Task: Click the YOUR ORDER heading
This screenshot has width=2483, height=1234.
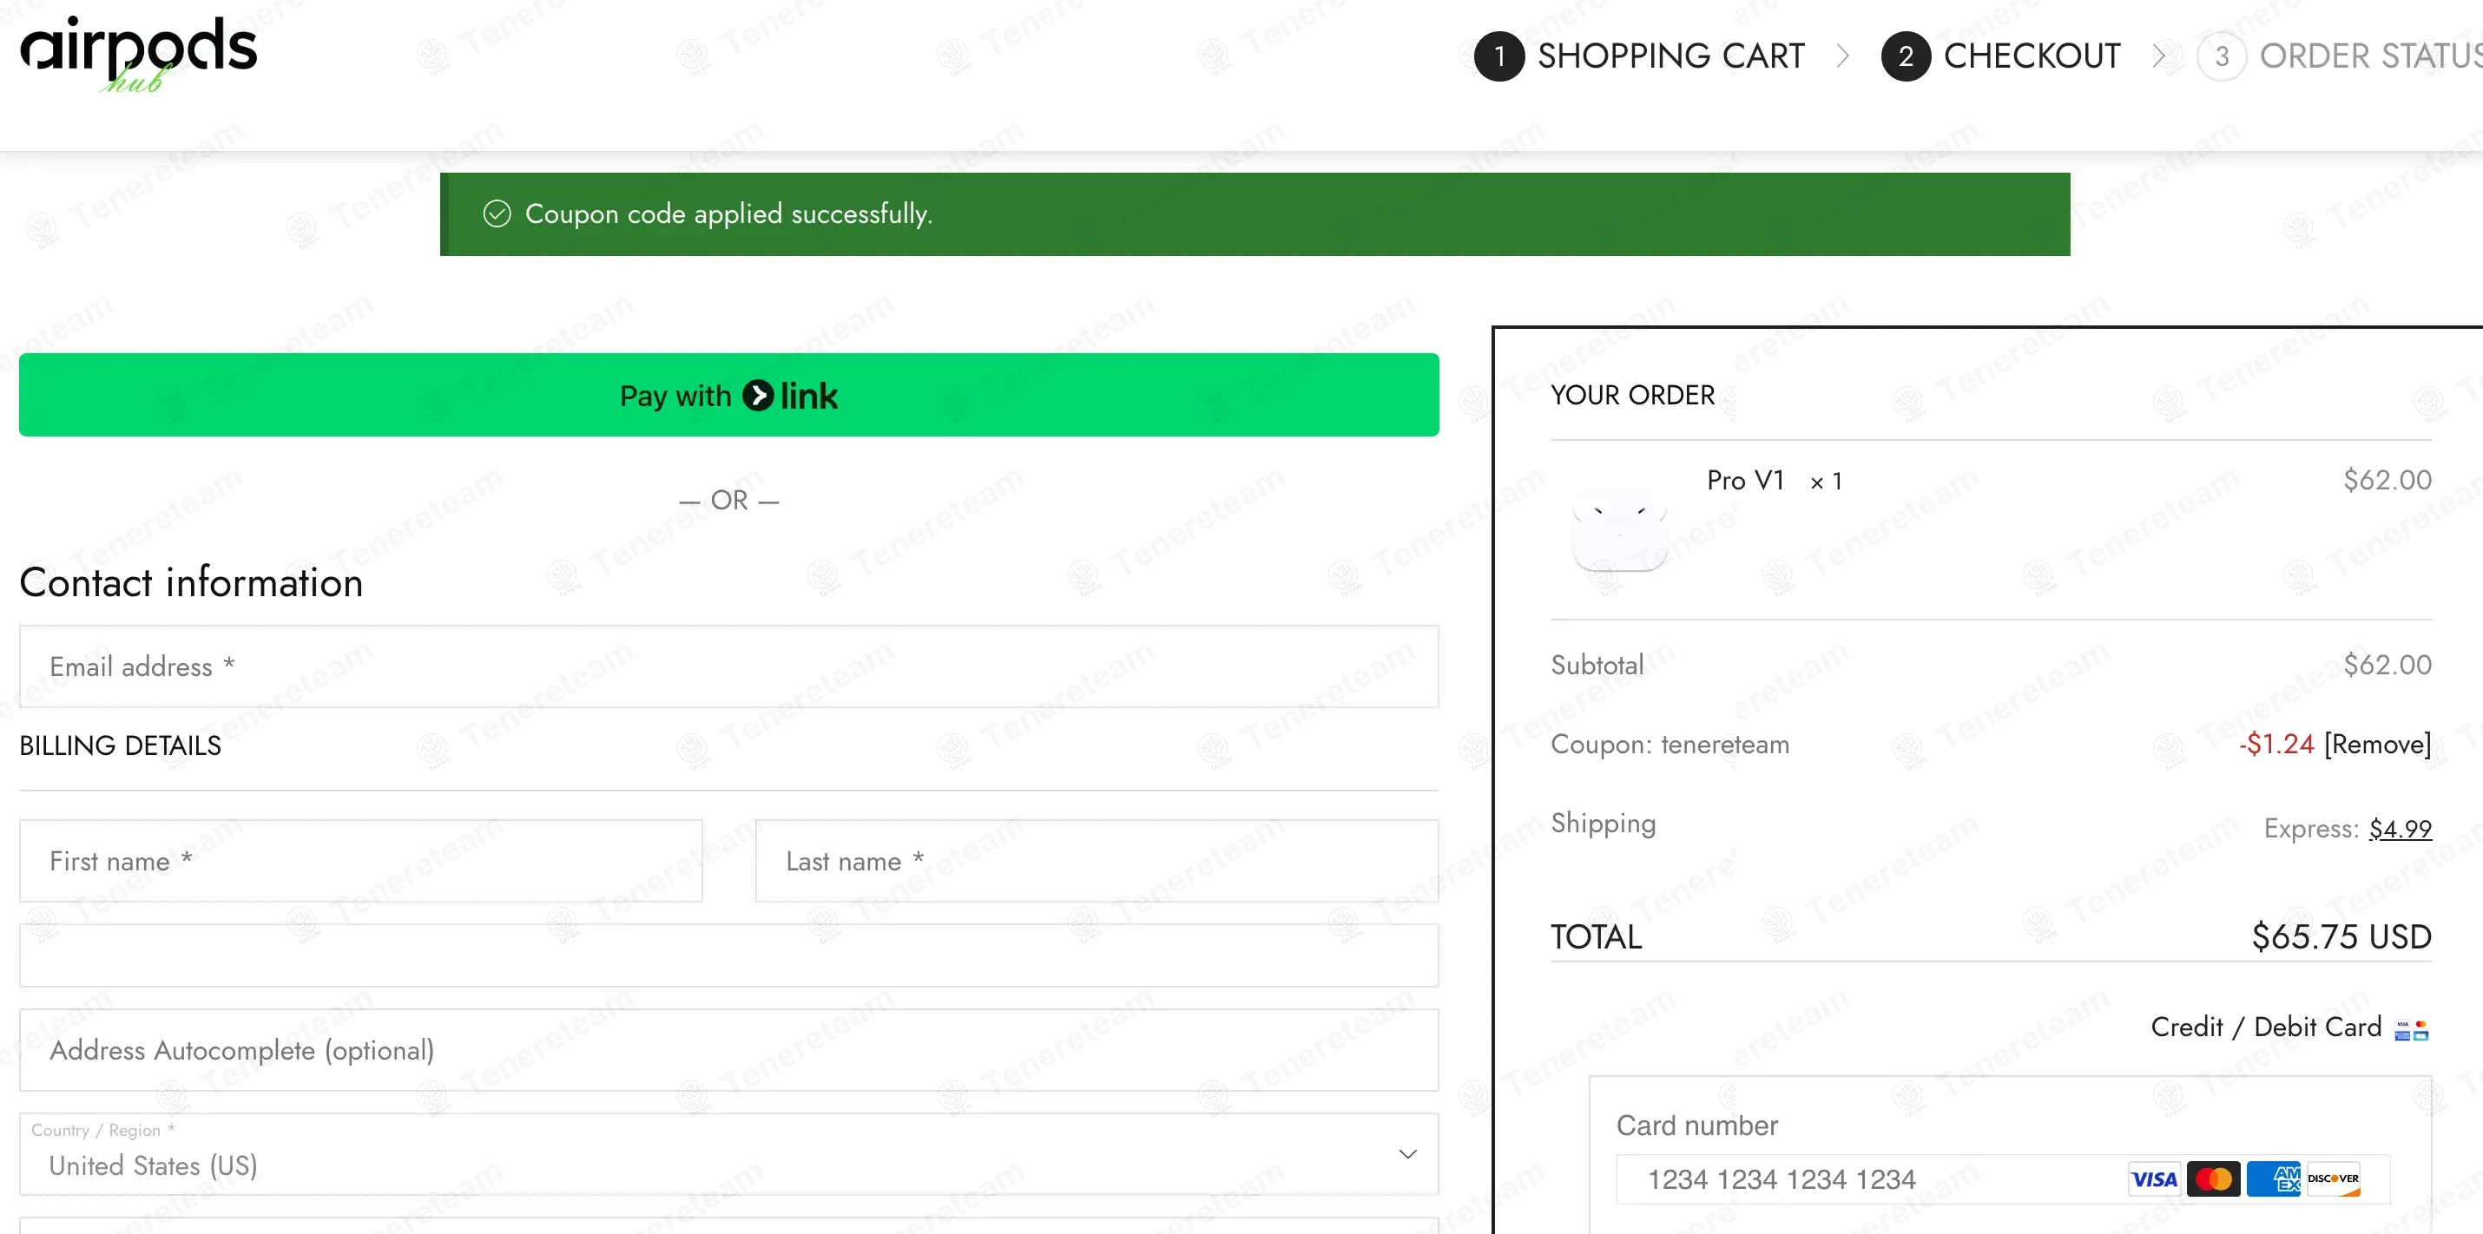Action: [1633, 395]
